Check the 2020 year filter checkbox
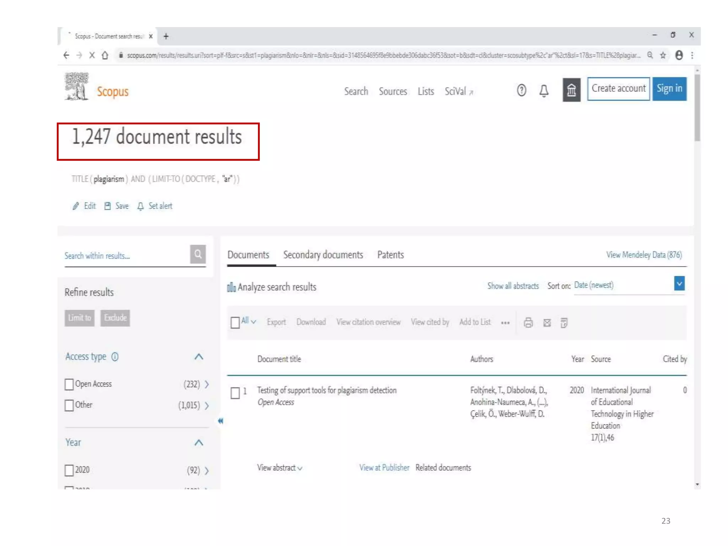Screen dimensions: 728x546 [69, 470]
